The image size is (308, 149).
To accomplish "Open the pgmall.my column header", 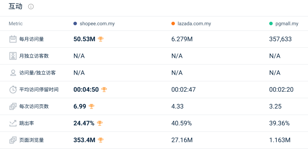I will (287, 24).
